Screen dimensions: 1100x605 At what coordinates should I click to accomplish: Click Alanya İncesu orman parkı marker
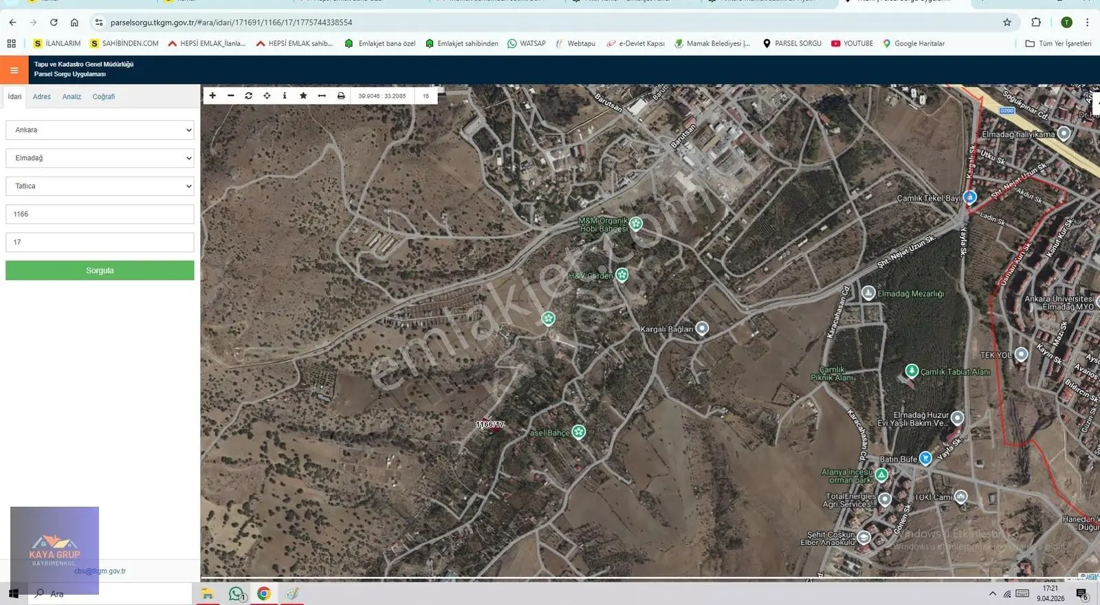881,474
